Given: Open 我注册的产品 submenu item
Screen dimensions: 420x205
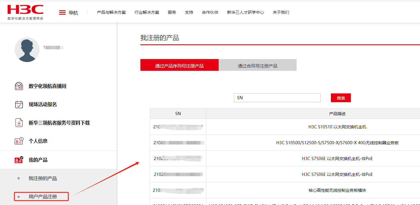Looking at the screenshot, I should pyautogui.click(x=43, y=178).
